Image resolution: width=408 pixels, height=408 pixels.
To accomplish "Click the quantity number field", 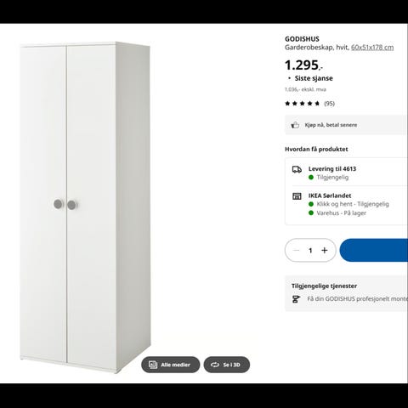I will pos(310,250).
